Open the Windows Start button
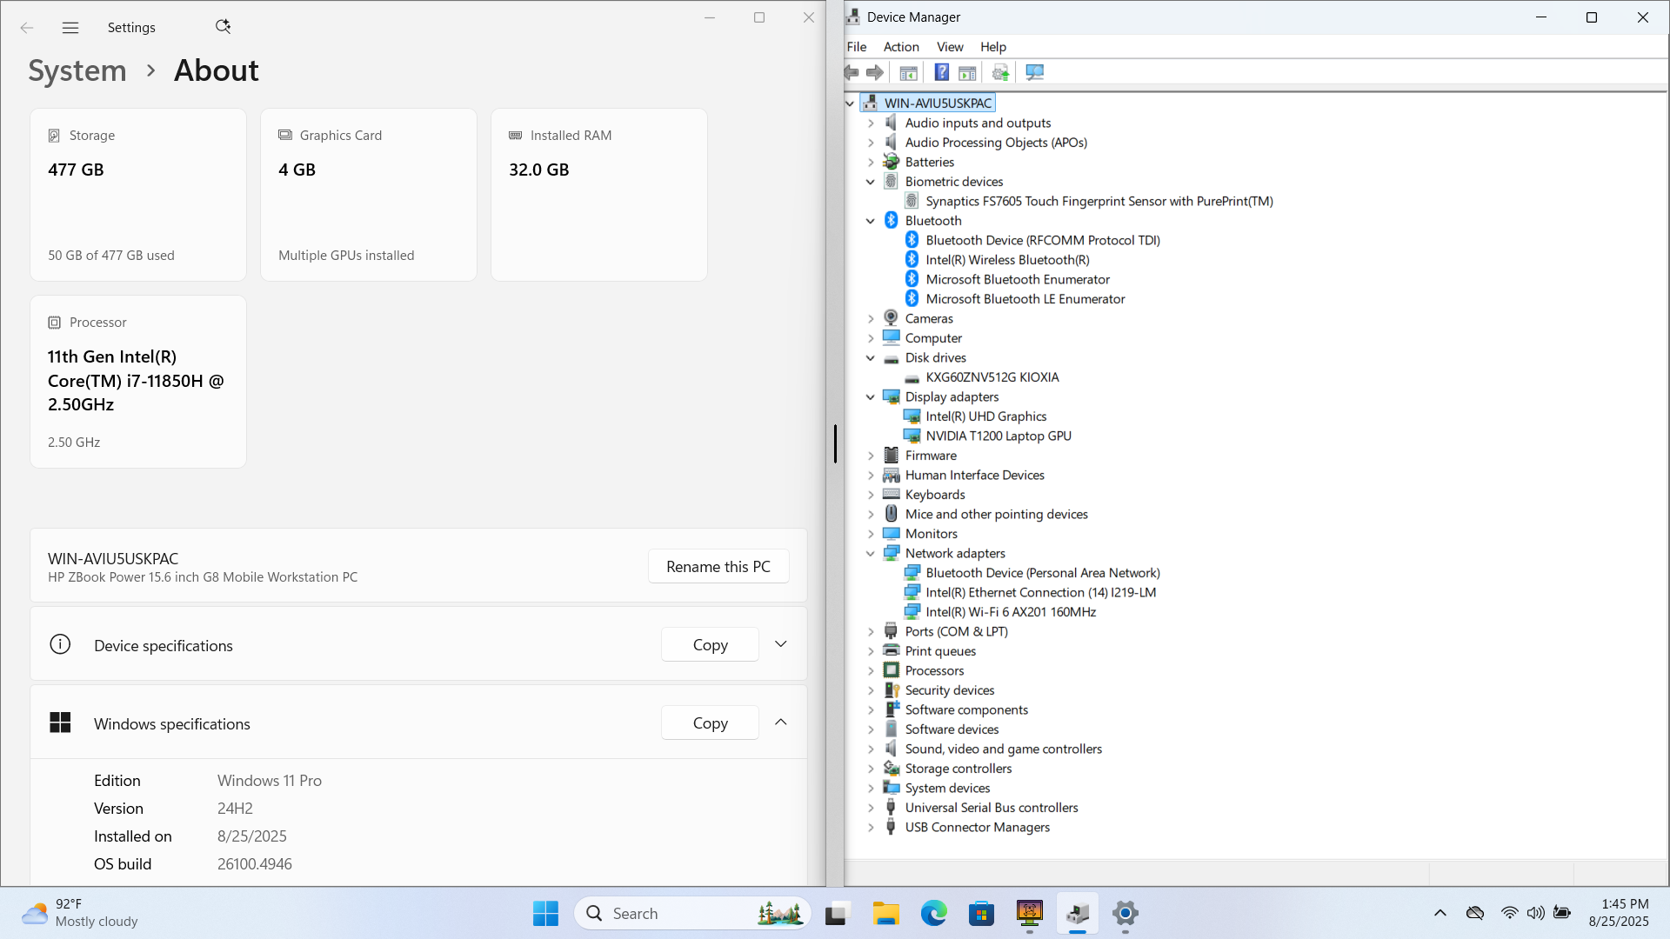 545,913
